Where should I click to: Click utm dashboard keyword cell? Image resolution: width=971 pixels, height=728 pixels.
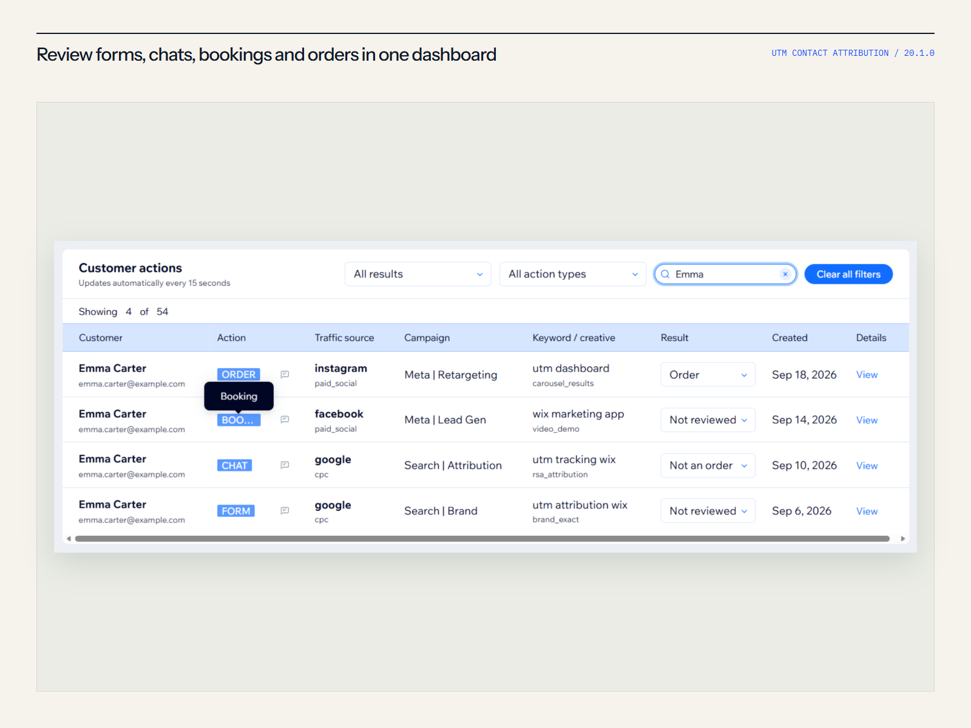570,368
